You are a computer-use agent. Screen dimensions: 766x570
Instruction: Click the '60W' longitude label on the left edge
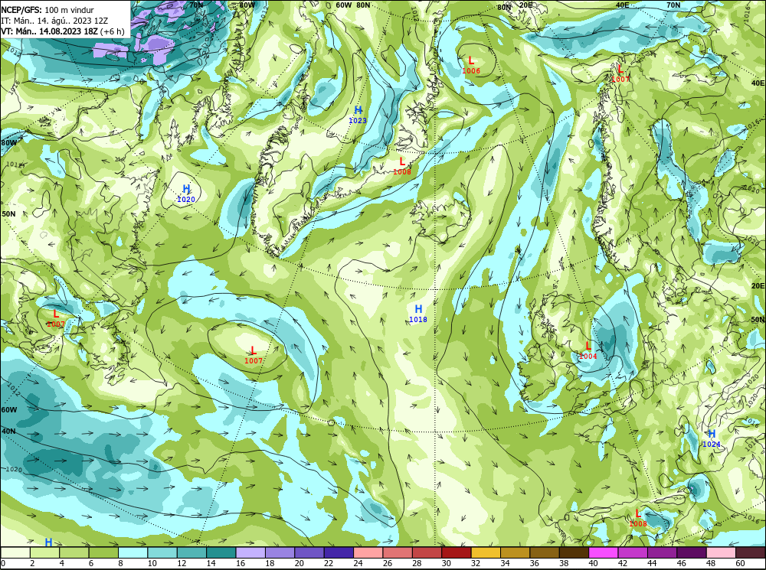click(x=8, y=409)
